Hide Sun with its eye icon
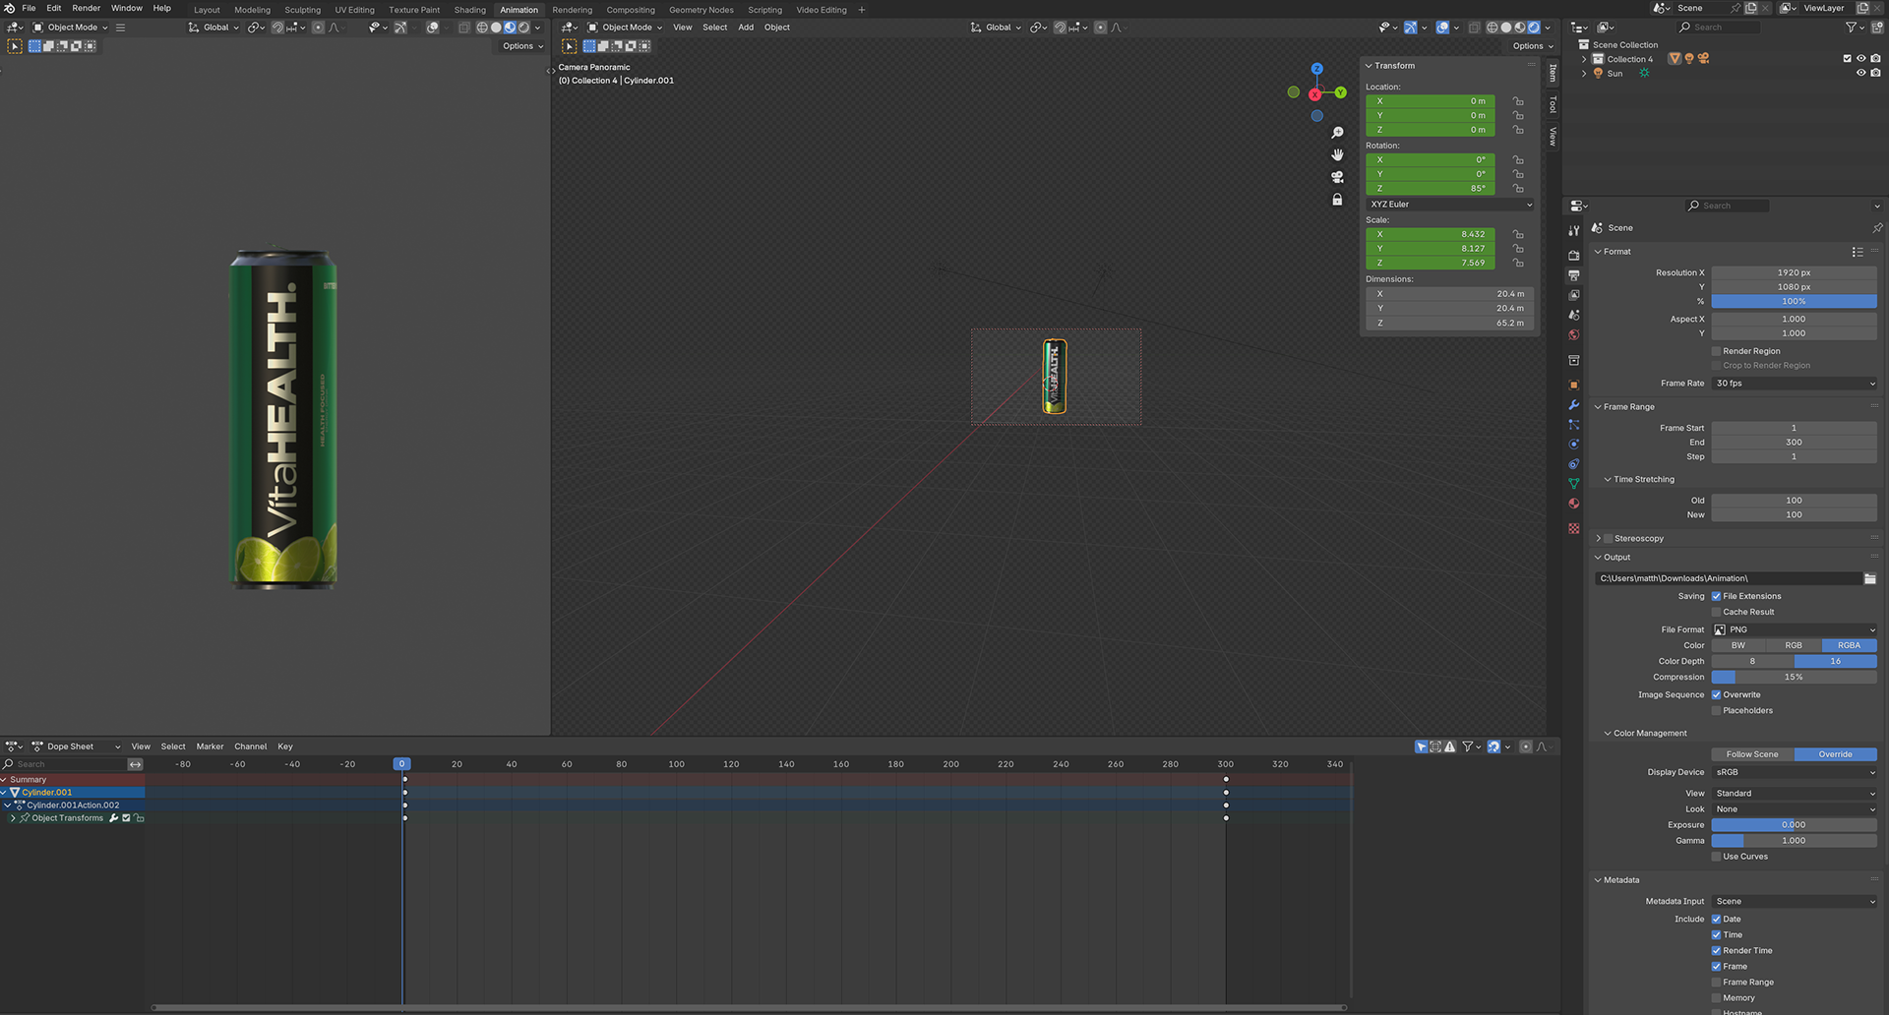This screenshot has width=1889, height=1015. coord(1860,73)
